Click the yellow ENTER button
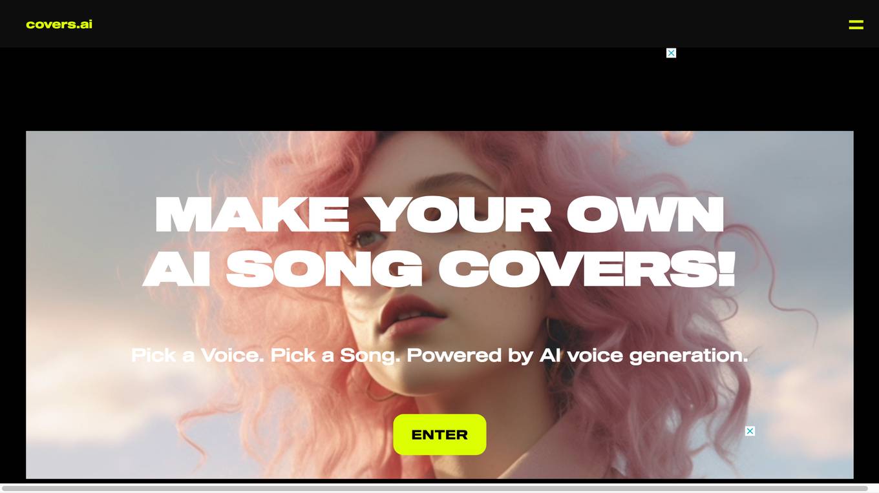The height and width of the screenshot is (493, 879). (x=439, y=434)
